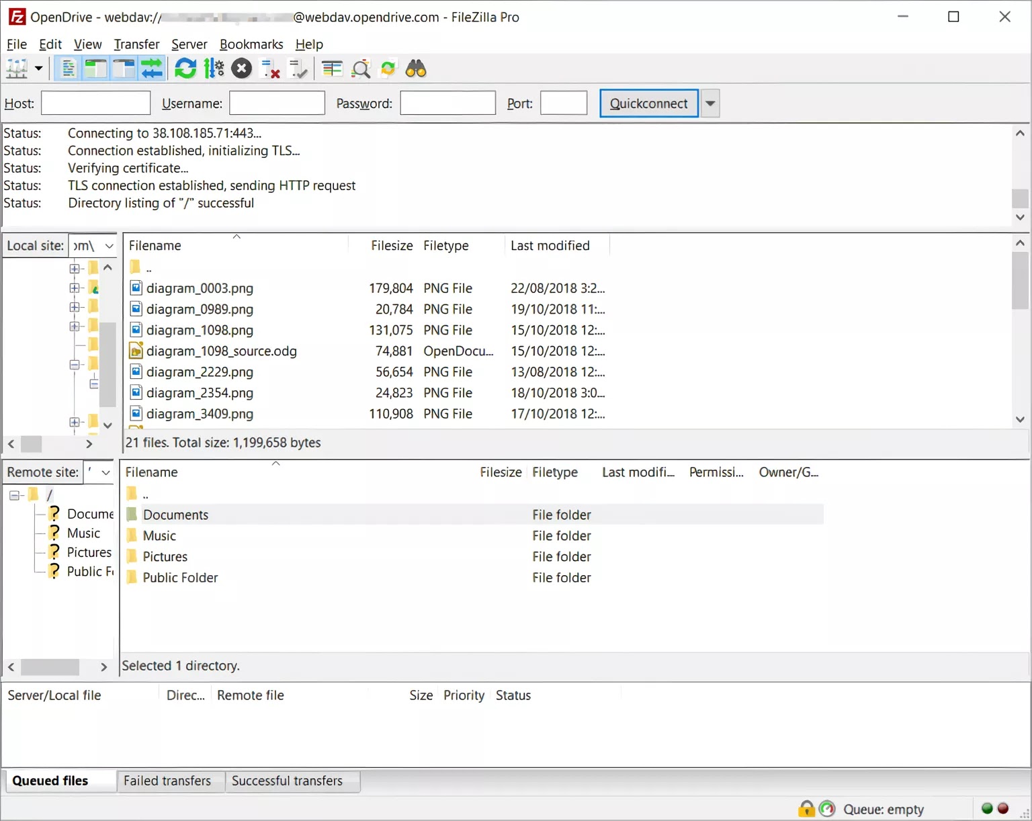The height and width of the screenshot is (821, 1032).
Task: Select the remote Documents folder row
Action: [x=474, y=515]
